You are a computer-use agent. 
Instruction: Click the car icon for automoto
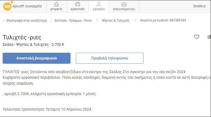click(78, 4)
